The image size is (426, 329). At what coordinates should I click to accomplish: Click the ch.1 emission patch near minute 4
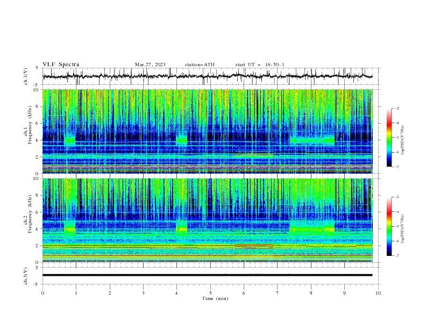coord(181,140)
